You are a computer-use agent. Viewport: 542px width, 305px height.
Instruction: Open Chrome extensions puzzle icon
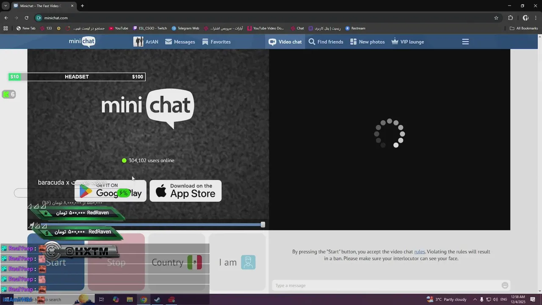(510, 18)
